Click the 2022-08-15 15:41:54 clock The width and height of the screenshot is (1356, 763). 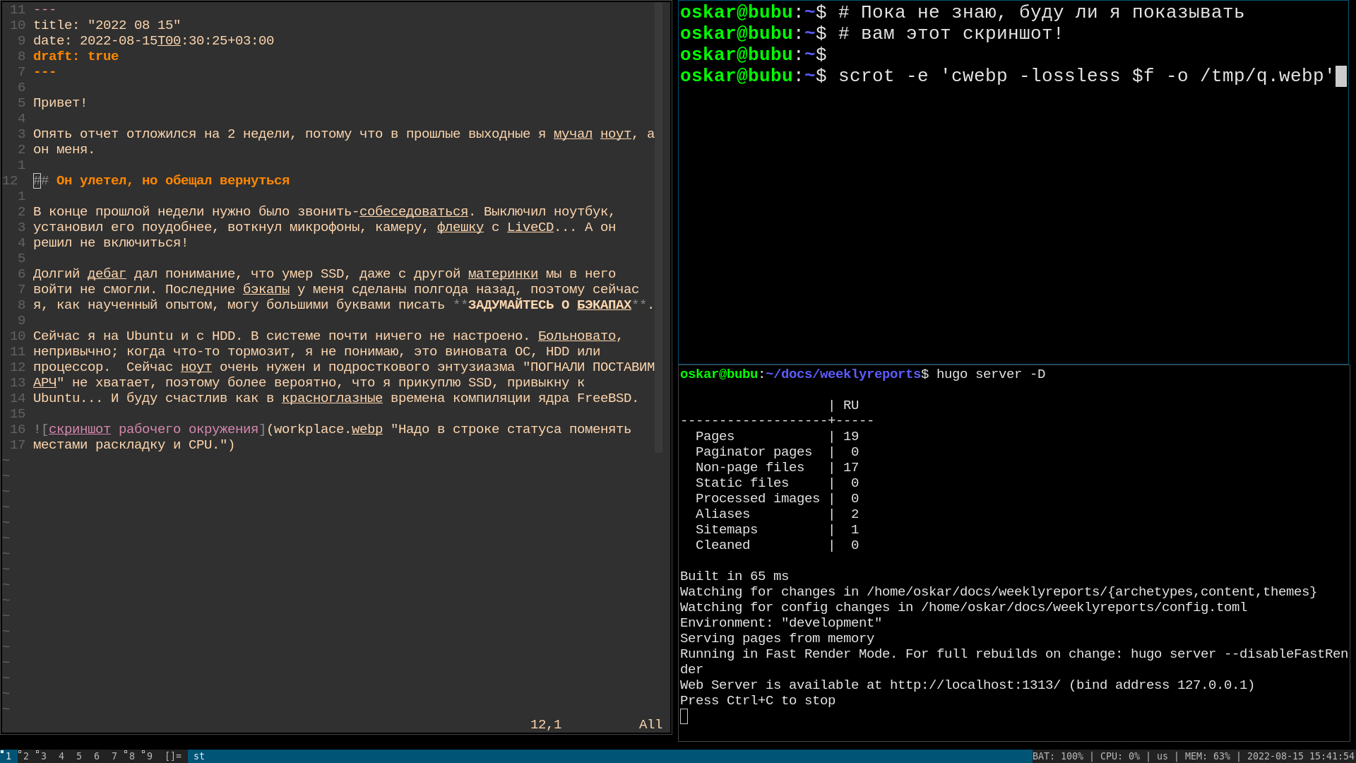tap(1300, 756)
